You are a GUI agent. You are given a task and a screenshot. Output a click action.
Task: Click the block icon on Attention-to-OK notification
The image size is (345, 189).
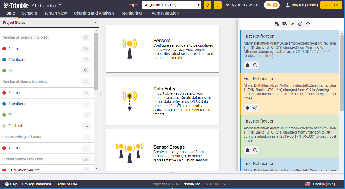coord(255,150)
